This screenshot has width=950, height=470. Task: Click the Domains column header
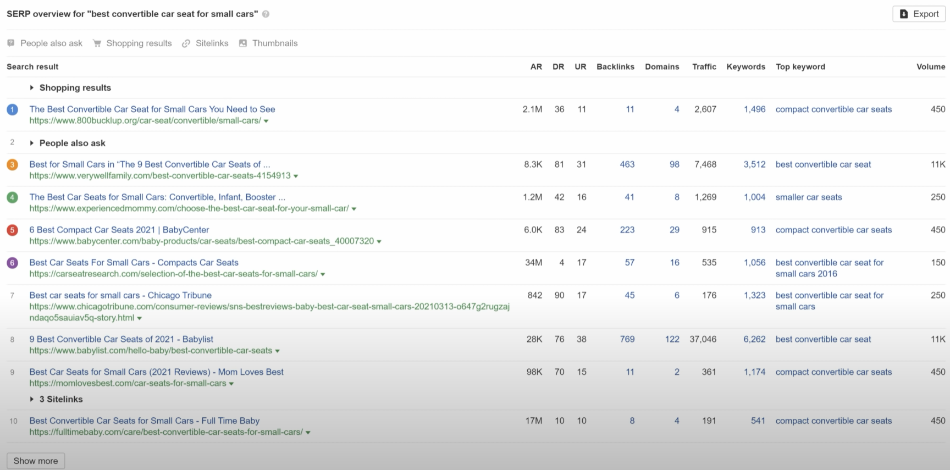(x=662, y=67)
